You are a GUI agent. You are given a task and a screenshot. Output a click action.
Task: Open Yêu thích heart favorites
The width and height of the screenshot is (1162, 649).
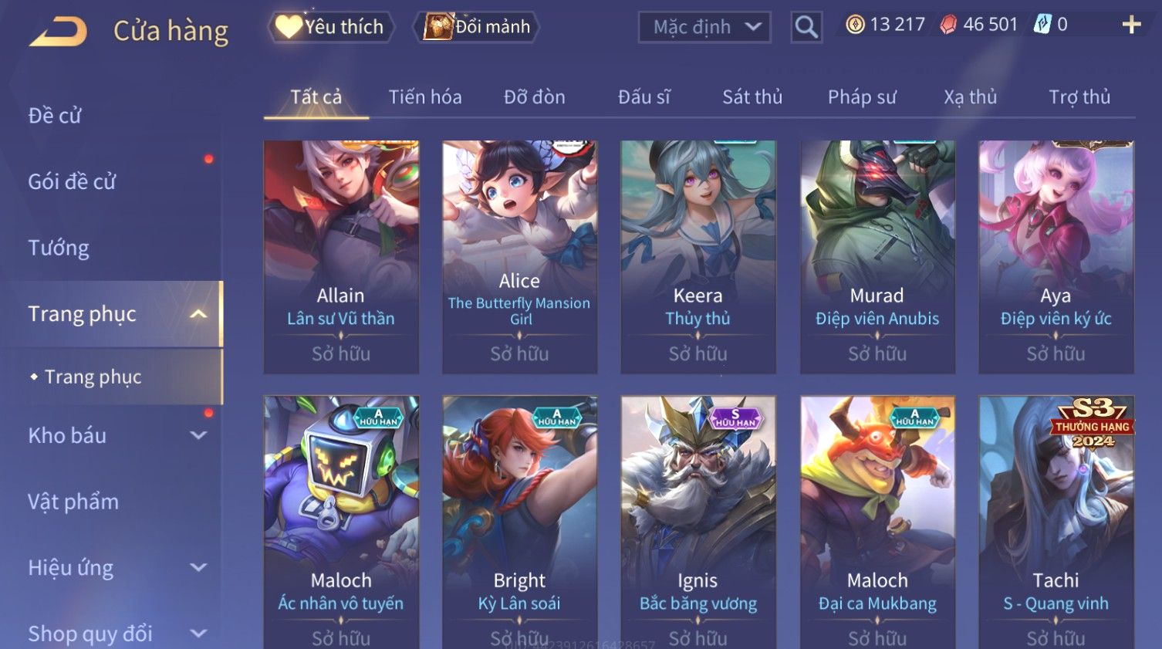click(x=331, y=27)
